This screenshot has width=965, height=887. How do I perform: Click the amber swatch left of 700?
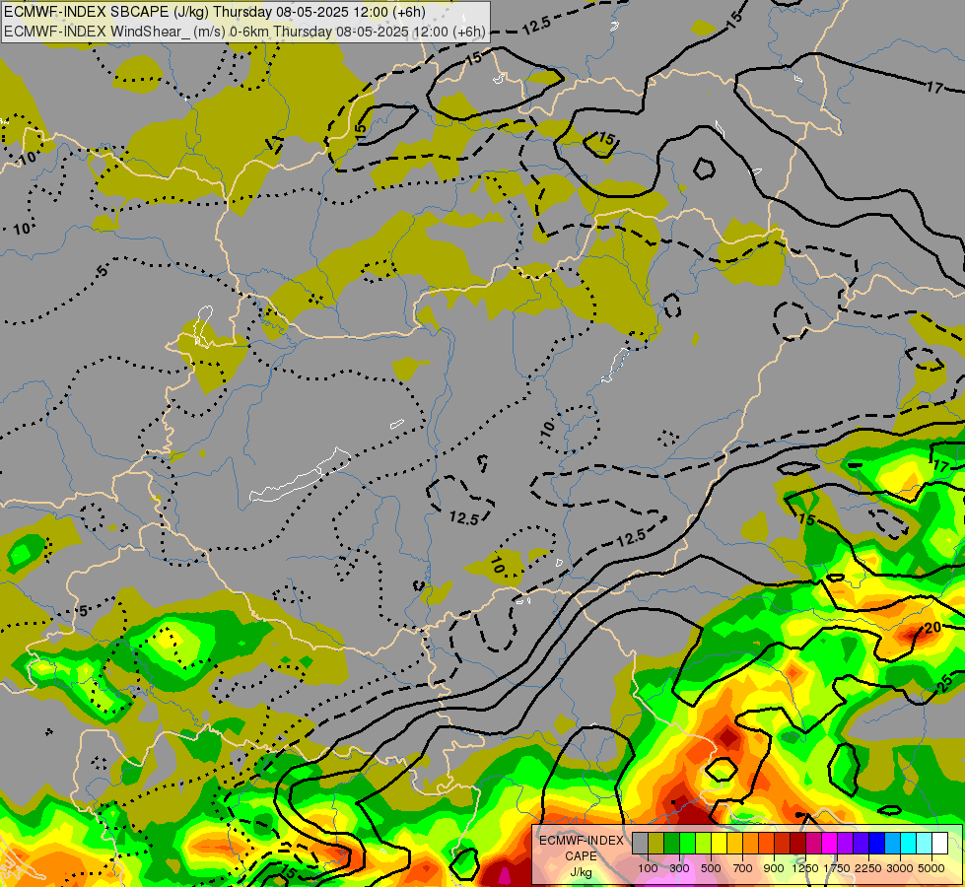click(x=734, y=843)
